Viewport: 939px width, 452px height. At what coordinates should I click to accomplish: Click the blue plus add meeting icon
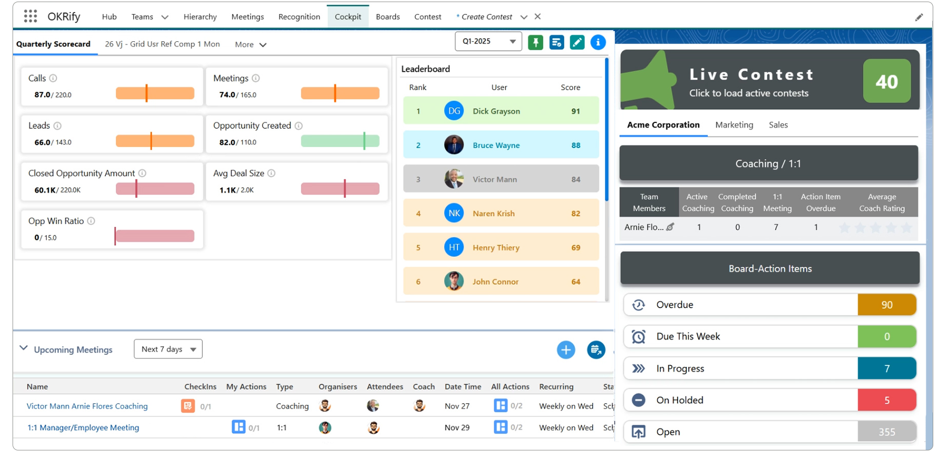[565, 350]
